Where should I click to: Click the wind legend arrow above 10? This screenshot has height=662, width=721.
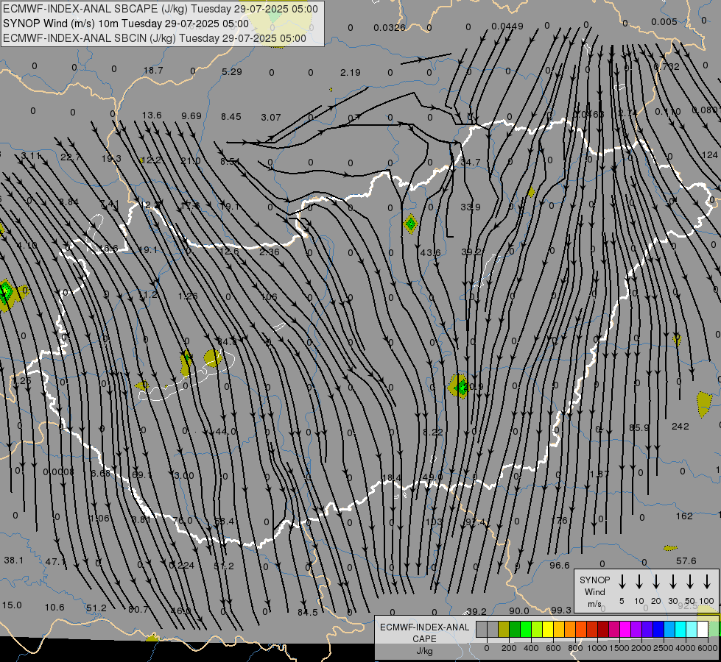point(639,582)
